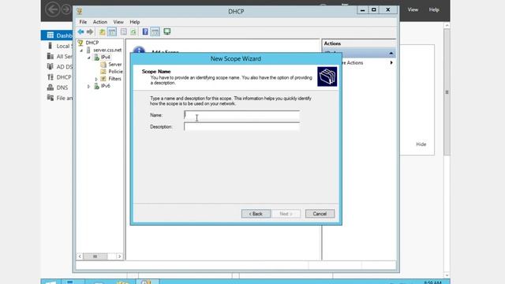The height and width of the screenshot is (284, 505).
Task: Click the Server Options folder icon
Action: [103, 65]
